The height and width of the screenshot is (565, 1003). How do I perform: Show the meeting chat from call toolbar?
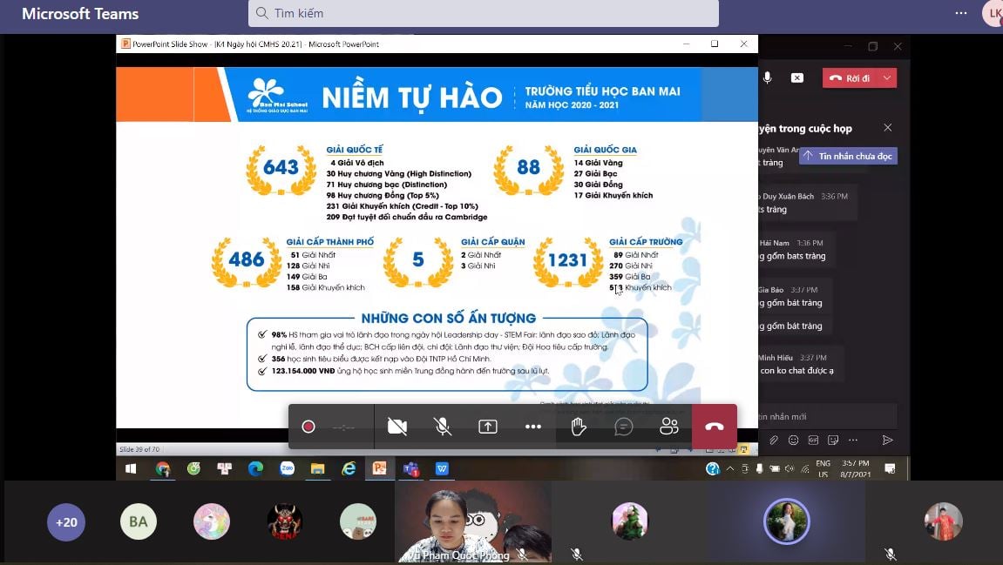pos(624,427)
